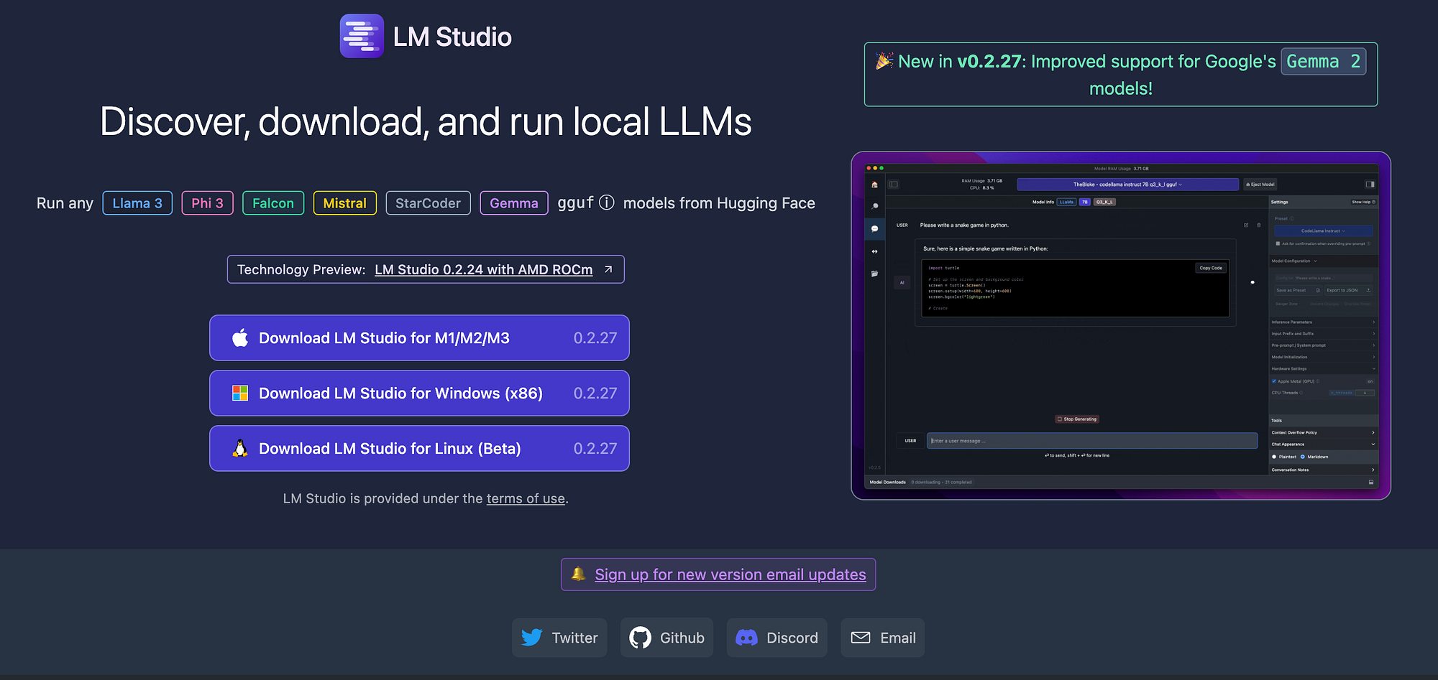Toggle the Apple Metal (GPU) checkbox
This screenshot has width=1438, height=680.
[1274, 381]
